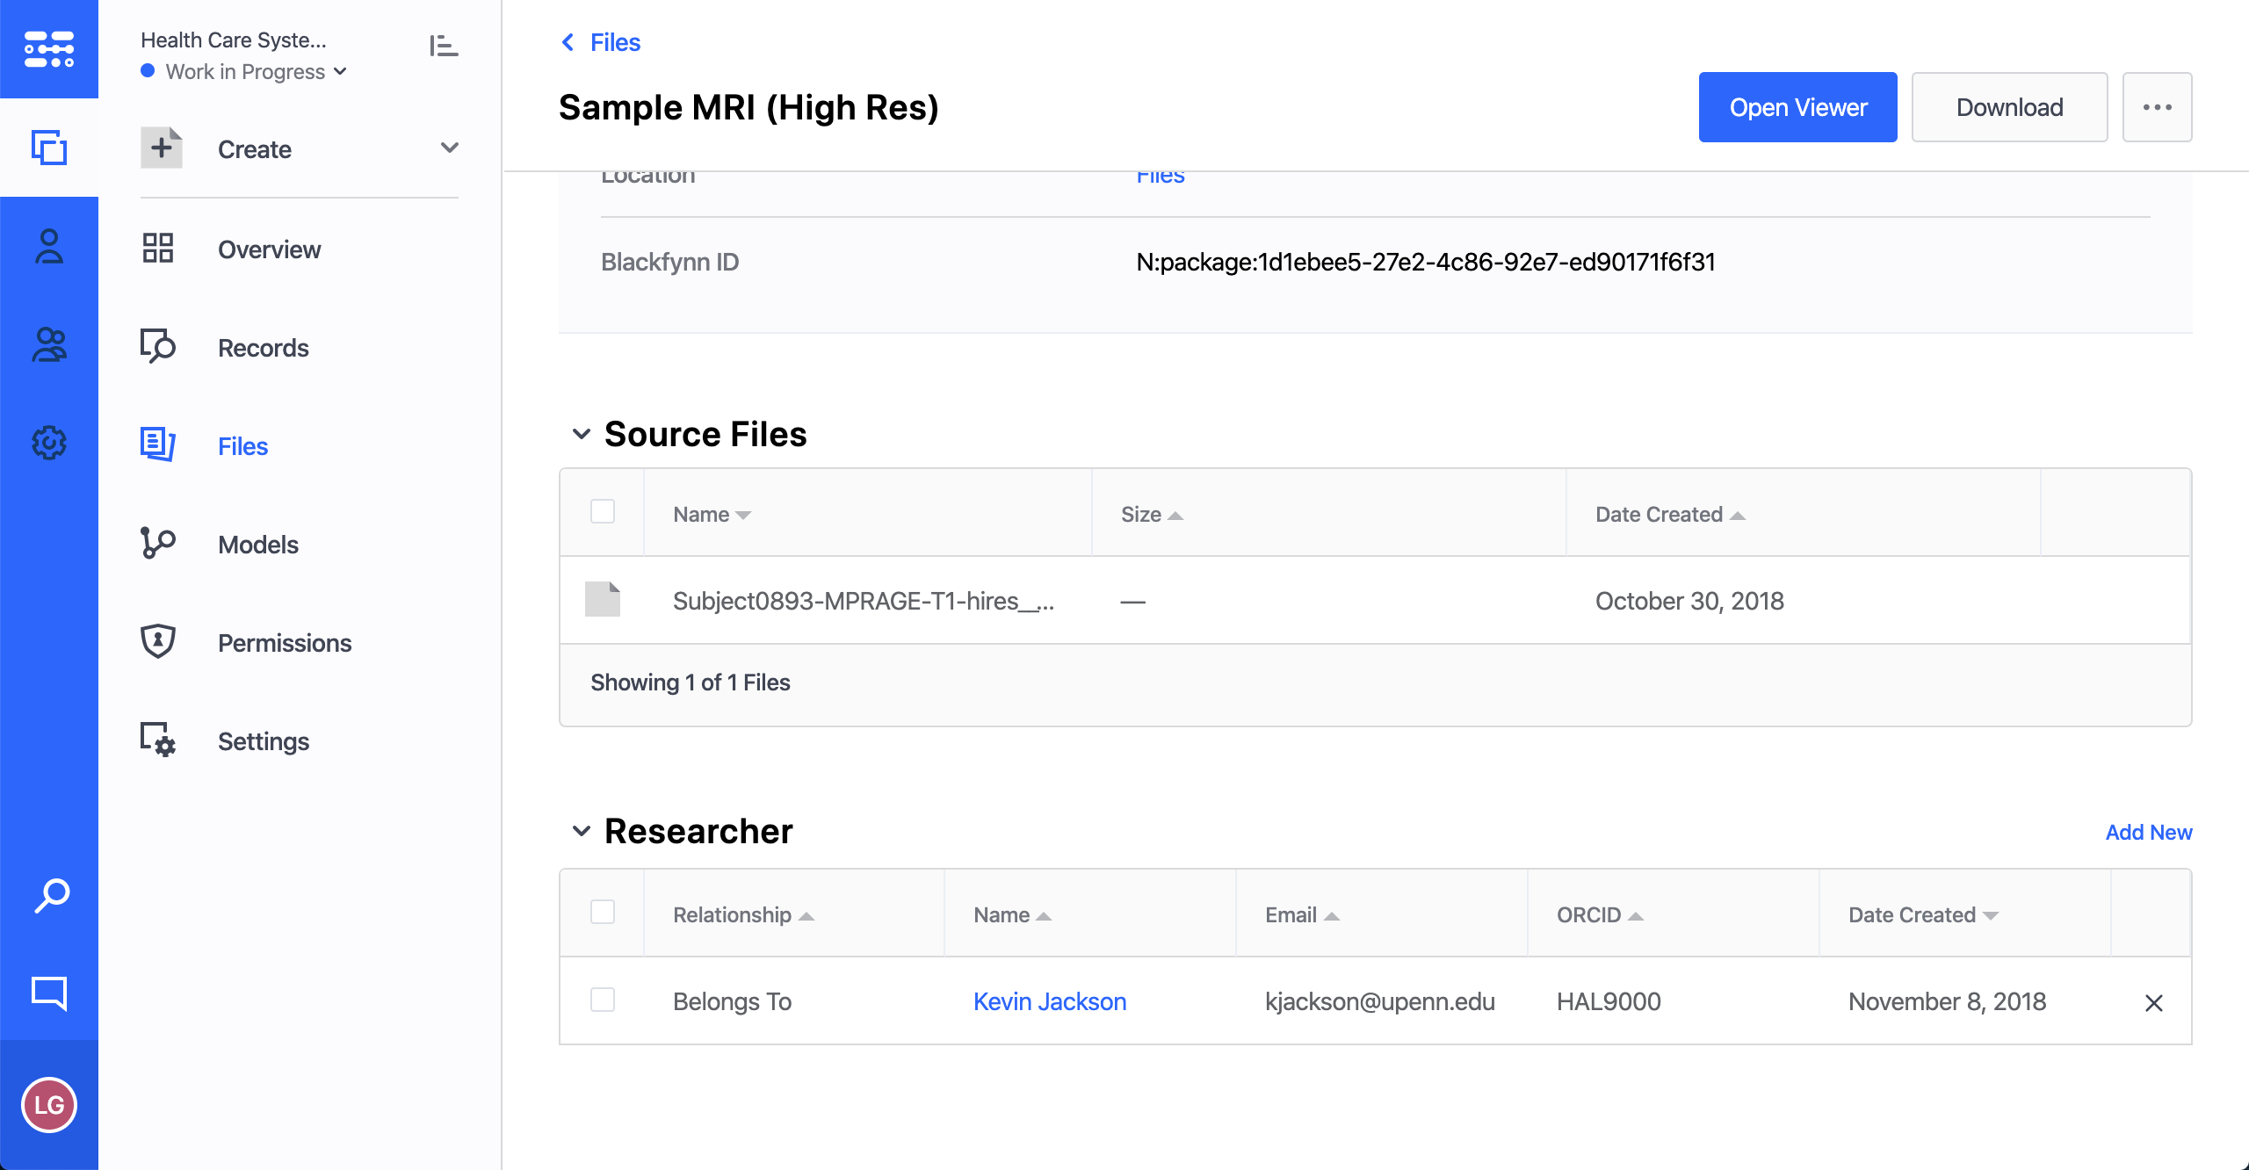This screenshot has height=1170, width=2249.
Task: Open Kevin Jackson's record link
Action: [1049, 1001]
